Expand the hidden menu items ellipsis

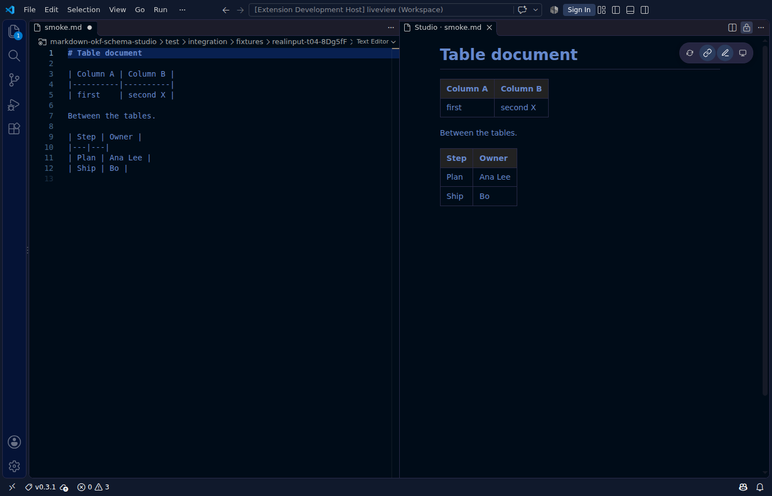click(x=183, y=10)
